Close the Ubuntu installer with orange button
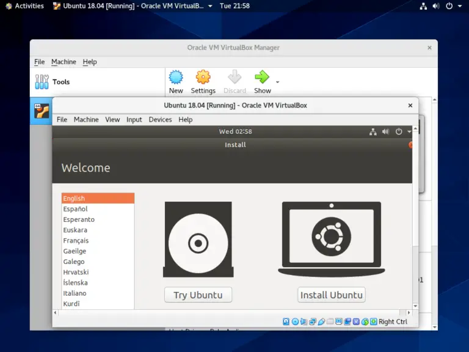Image resolution: width=469 pixels, height=352 pixels. tap(410, 145)
